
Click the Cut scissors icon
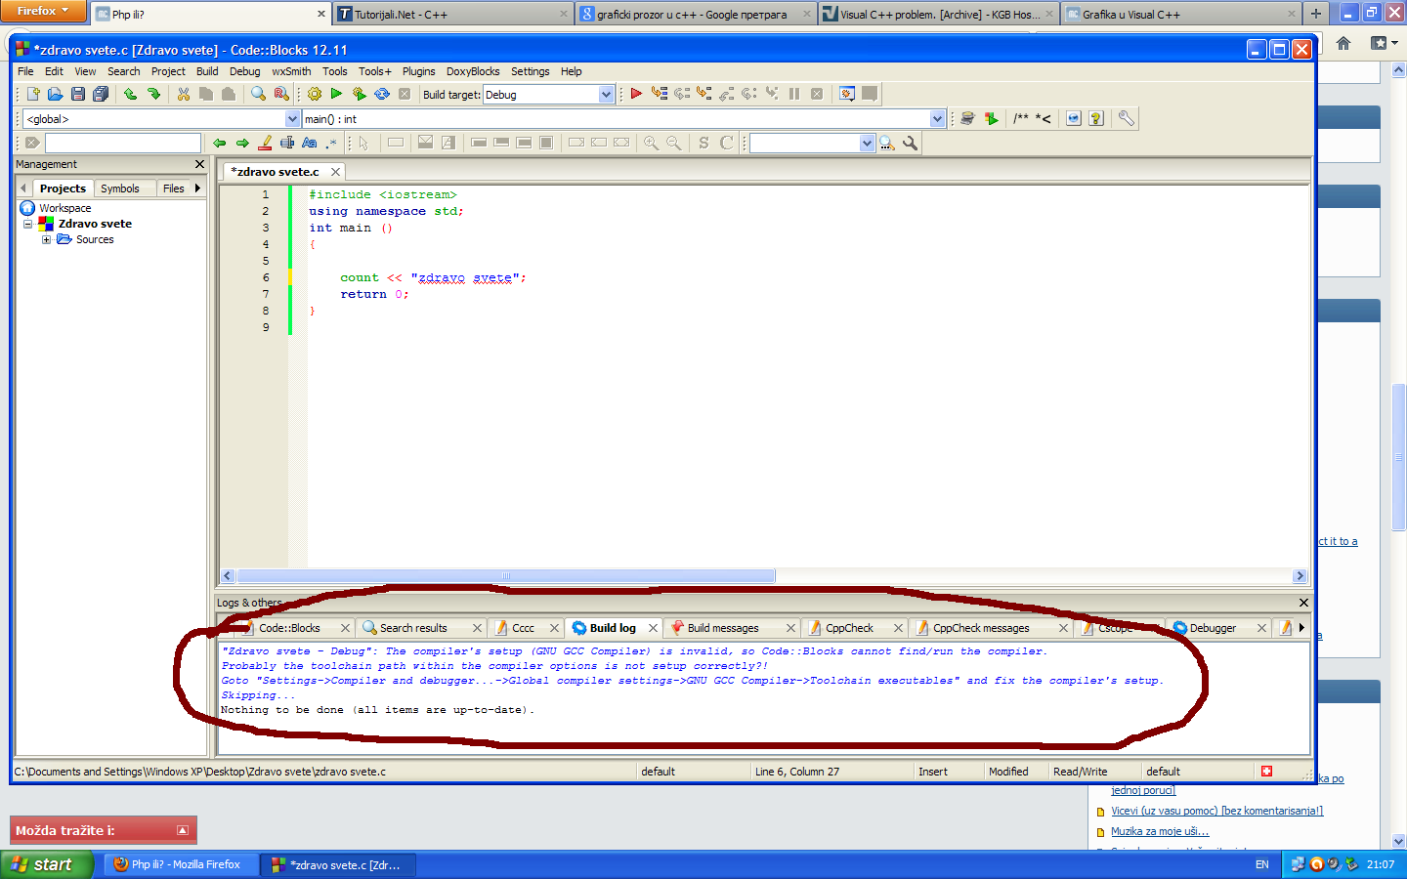point(183,94)
